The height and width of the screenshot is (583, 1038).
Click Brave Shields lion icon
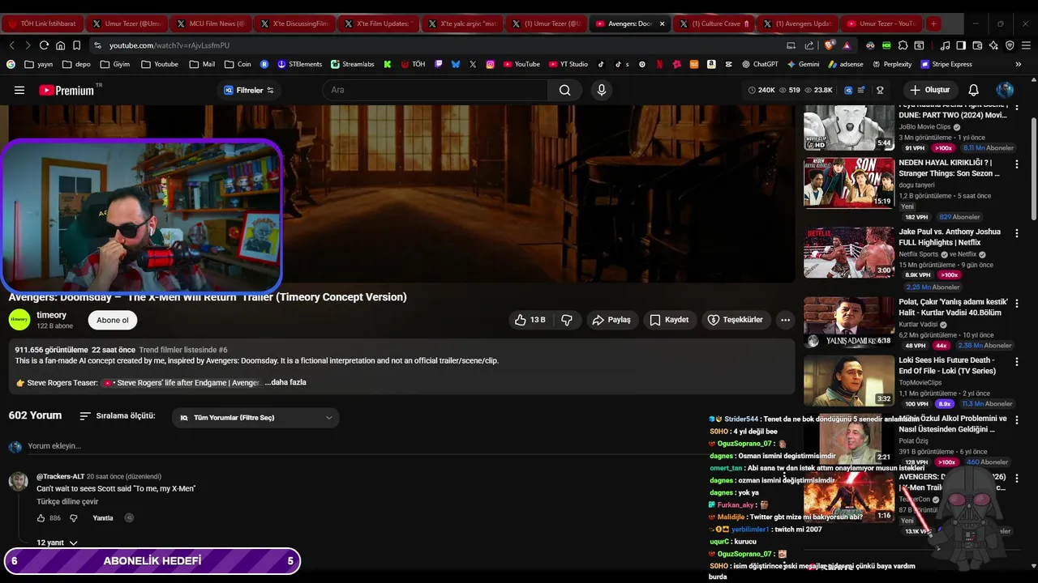(828, 45)
